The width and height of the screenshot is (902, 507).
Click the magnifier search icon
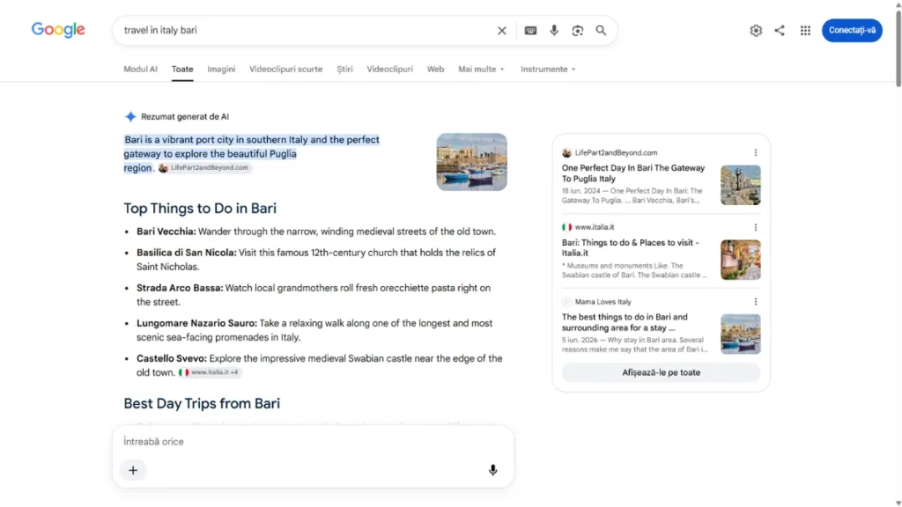601,31
